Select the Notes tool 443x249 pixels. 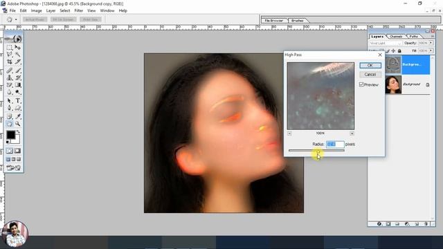[9, 116]
